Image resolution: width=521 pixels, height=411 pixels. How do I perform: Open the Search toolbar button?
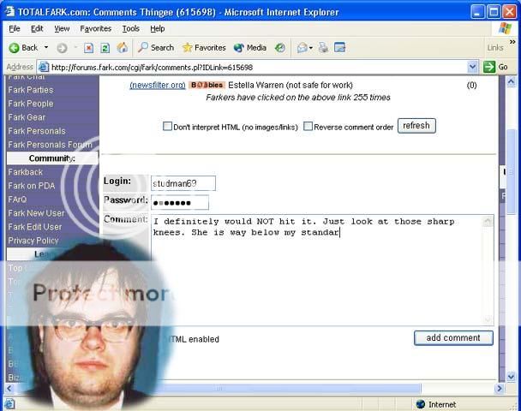coord(155,48)
